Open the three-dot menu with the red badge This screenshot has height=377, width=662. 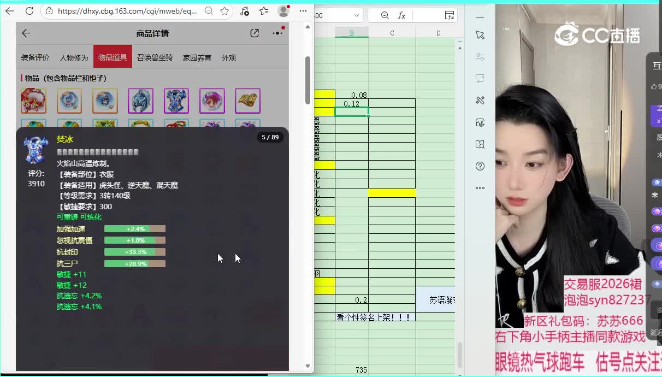coord(278,33)
